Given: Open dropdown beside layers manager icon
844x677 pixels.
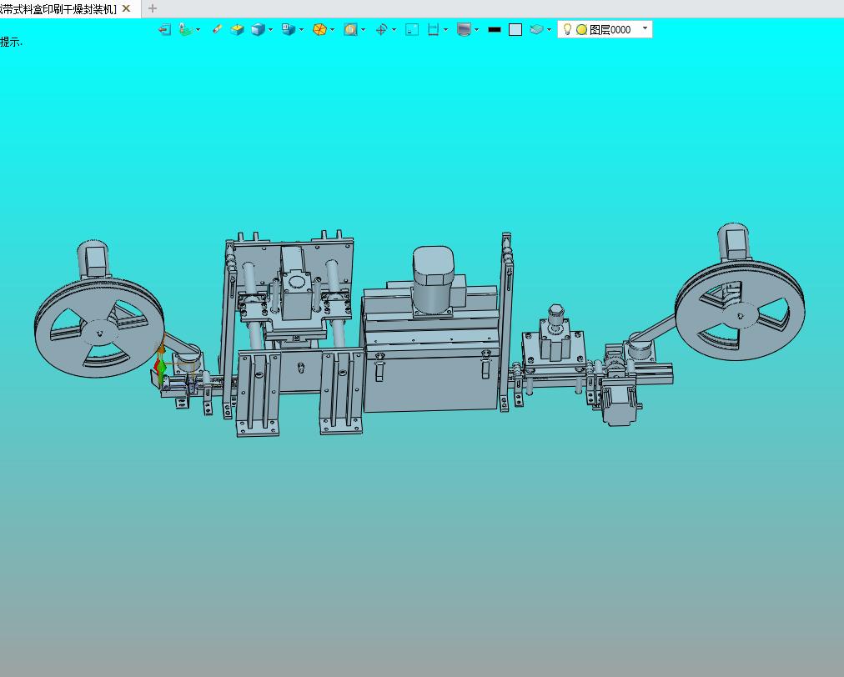Looking at the screenshot, I should 549,30.
